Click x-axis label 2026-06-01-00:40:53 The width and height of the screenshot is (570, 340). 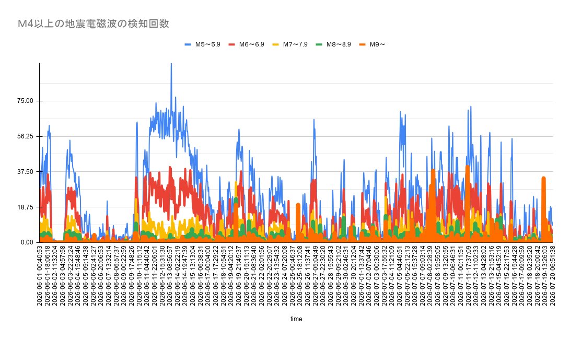tap(40, 276)
